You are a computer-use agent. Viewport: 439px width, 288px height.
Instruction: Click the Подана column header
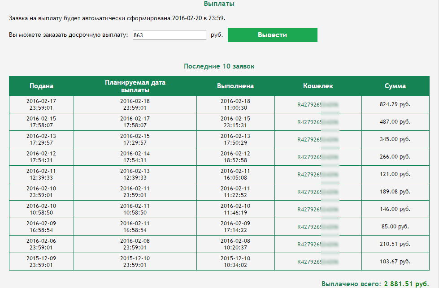41,86
